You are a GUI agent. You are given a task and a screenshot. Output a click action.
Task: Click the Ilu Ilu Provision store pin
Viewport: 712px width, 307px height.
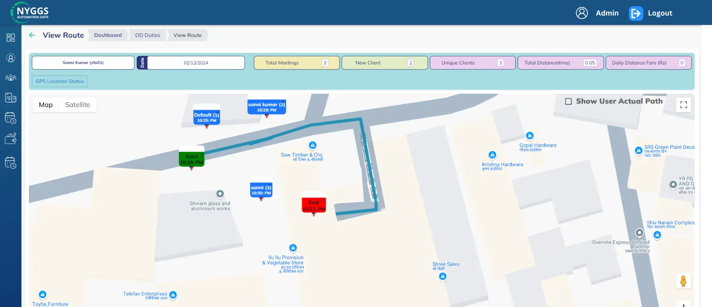click(293, 248)
